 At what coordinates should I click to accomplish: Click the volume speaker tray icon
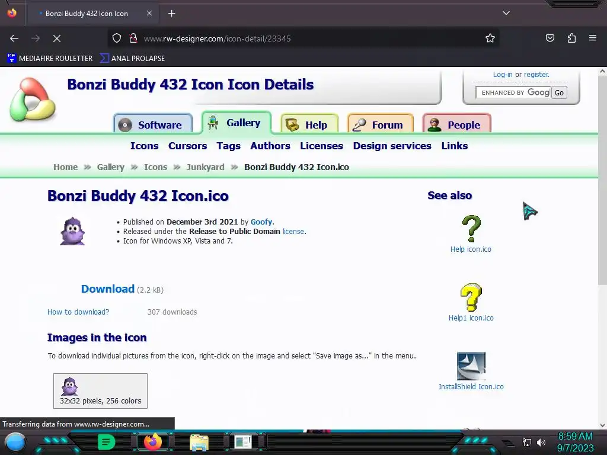[541, 442]
